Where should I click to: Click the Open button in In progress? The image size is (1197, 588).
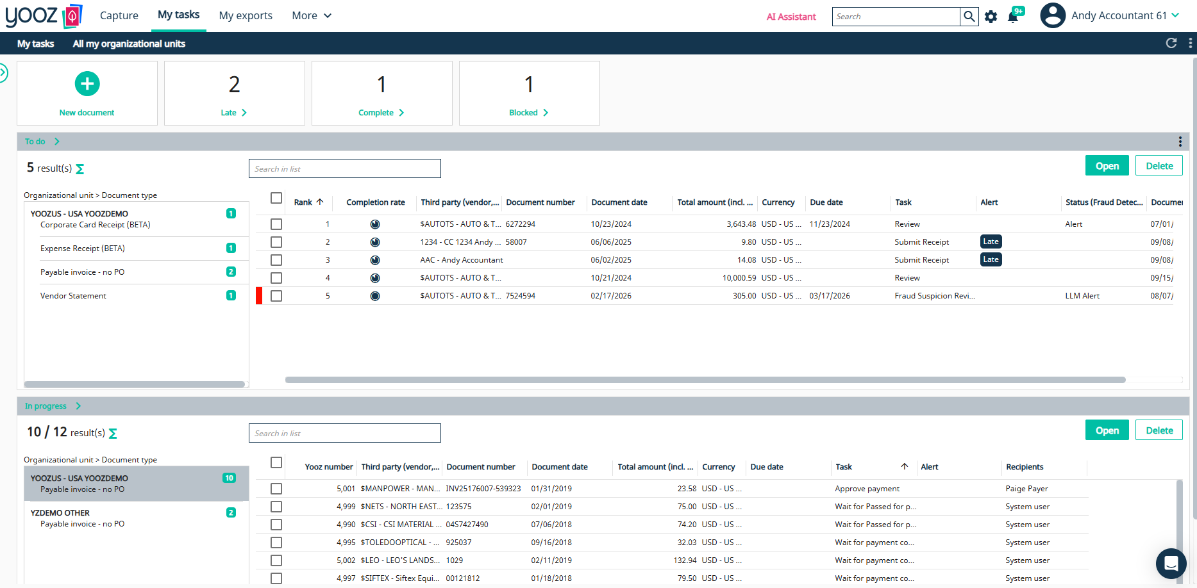pos(1107,430)
